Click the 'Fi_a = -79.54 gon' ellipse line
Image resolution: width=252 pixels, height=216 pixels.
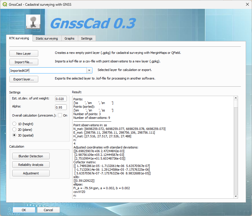click(102, 188)
